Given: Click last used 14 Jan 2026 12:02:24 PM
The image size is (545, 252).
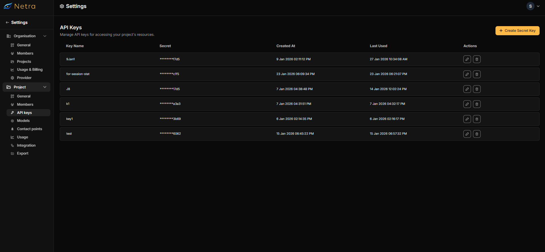Looking at the screenshot, I should (388, 89).
